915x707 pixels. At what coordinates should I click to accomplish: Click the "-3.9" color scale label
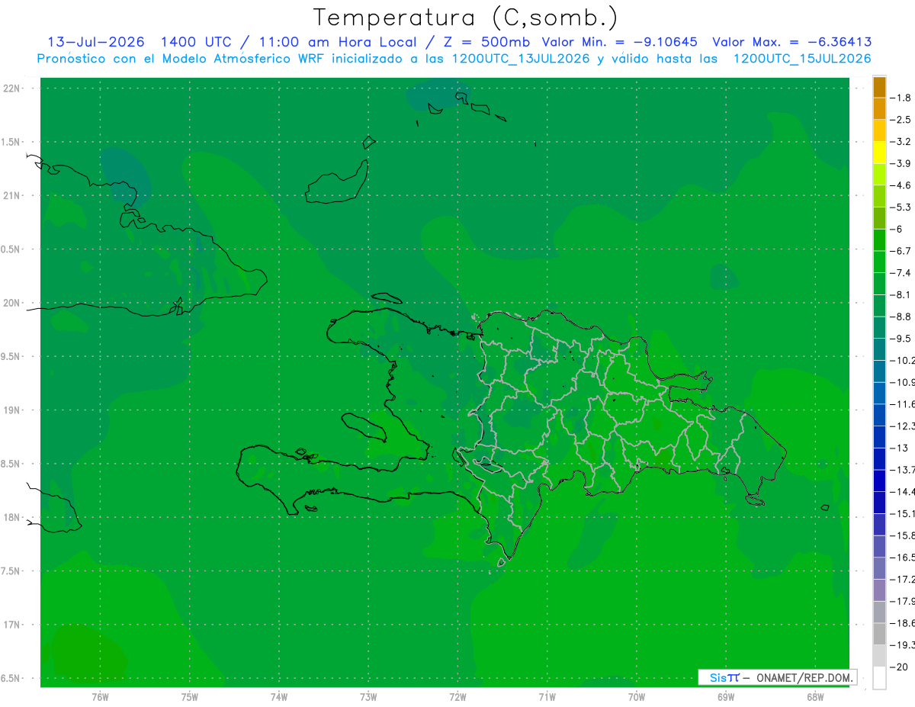[x=901, y=163]
